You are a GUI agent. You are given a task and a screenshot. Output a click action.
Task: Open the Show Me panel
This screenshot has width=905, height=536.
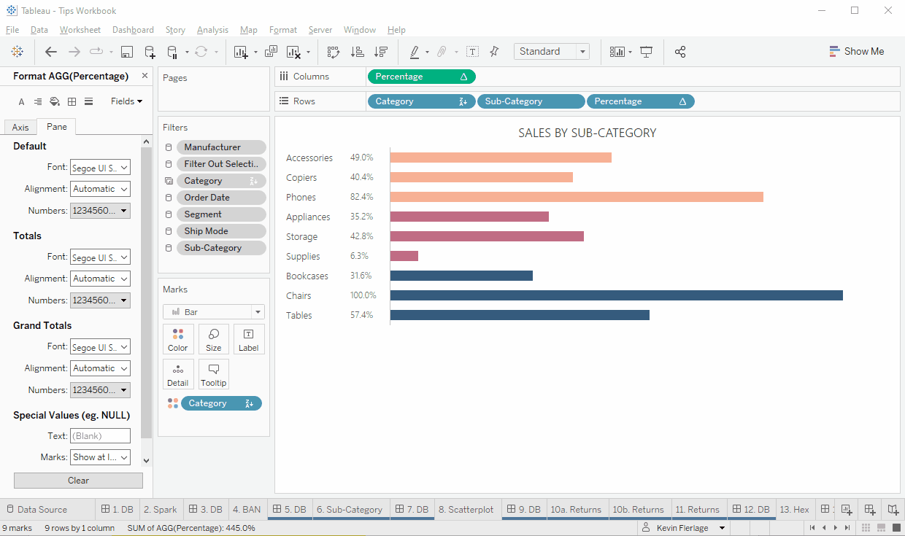[x=857, y=52]
